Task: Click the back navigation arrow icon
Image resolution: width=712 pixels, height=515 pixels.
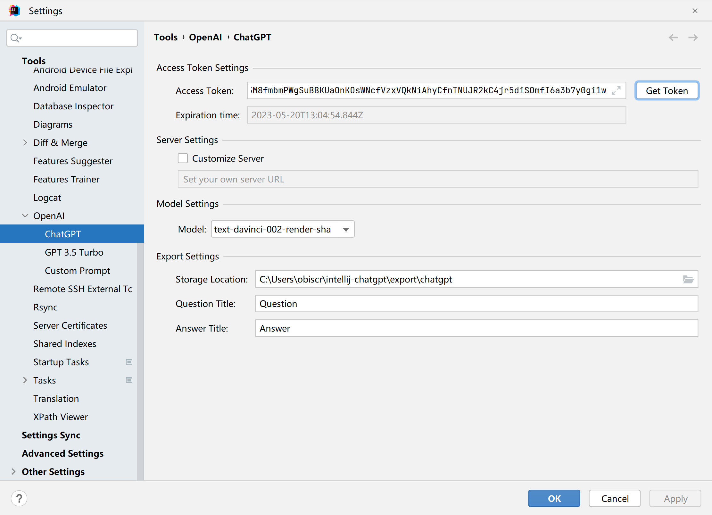Action: [x=673, y=38]
